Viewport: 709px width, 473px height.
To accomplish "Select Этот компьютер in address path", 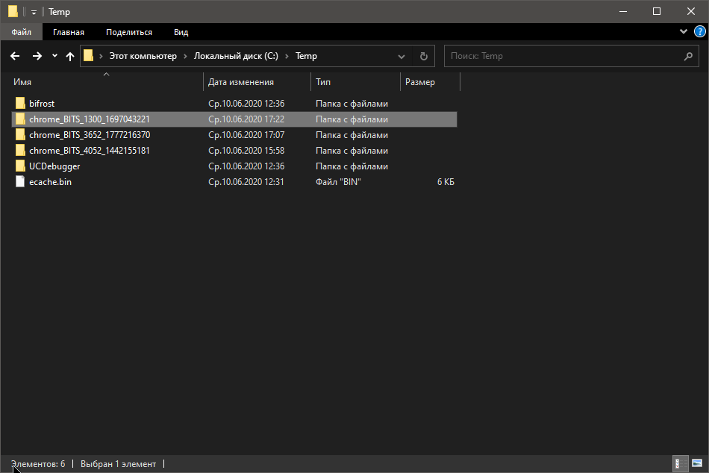I will coord(143,56).
